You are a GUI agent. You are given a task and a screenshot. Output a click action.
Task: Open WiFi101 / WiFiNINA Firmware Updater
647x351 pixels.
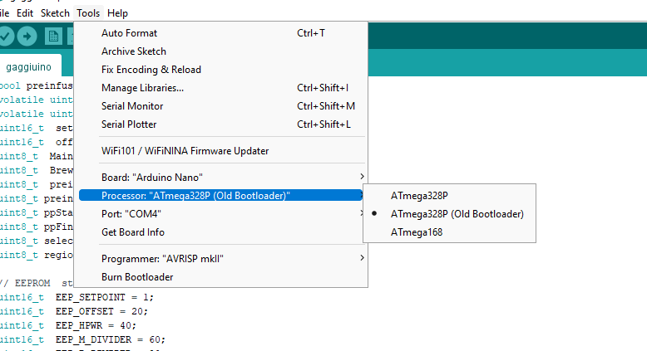[x=221, y=151]
